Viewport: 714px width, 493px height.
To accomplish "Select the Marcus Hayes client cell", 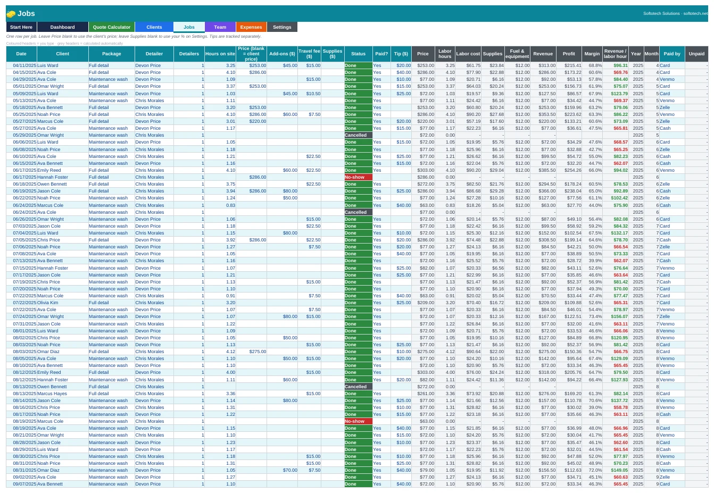I will [x=63, y=394].
